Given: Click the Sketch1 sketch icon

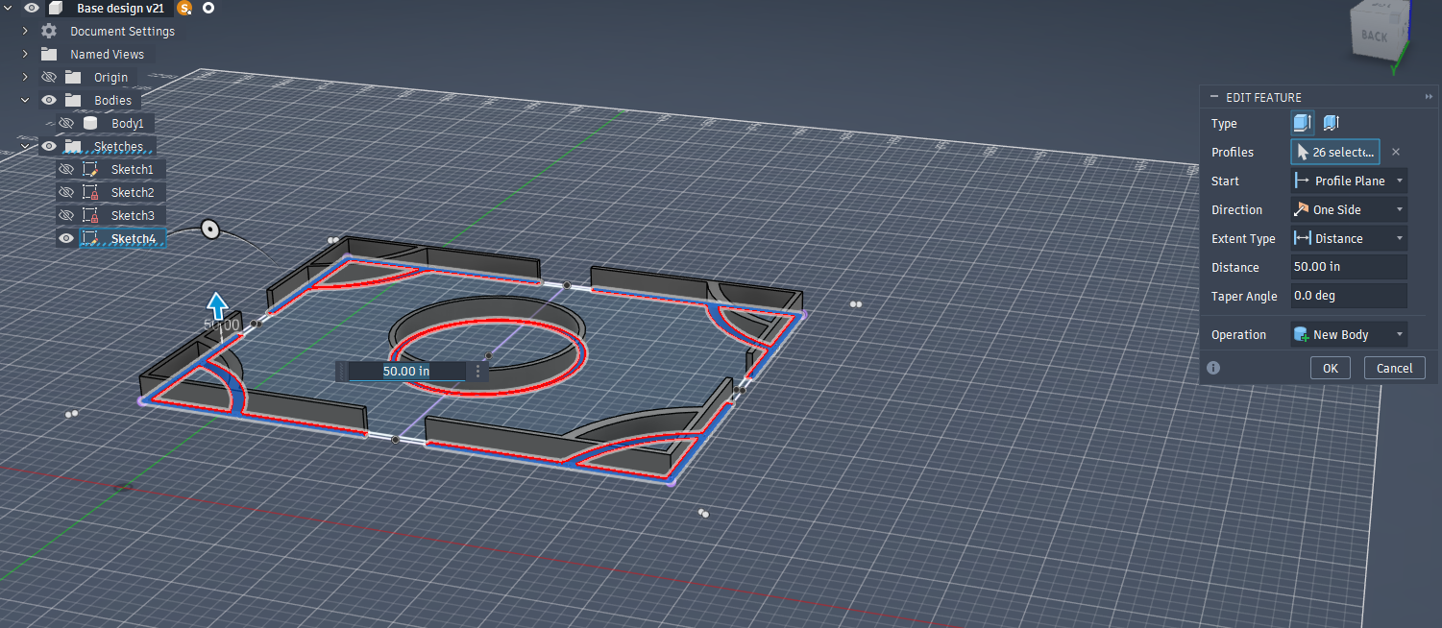Looking at the screenshot, I should coord(90,169).
